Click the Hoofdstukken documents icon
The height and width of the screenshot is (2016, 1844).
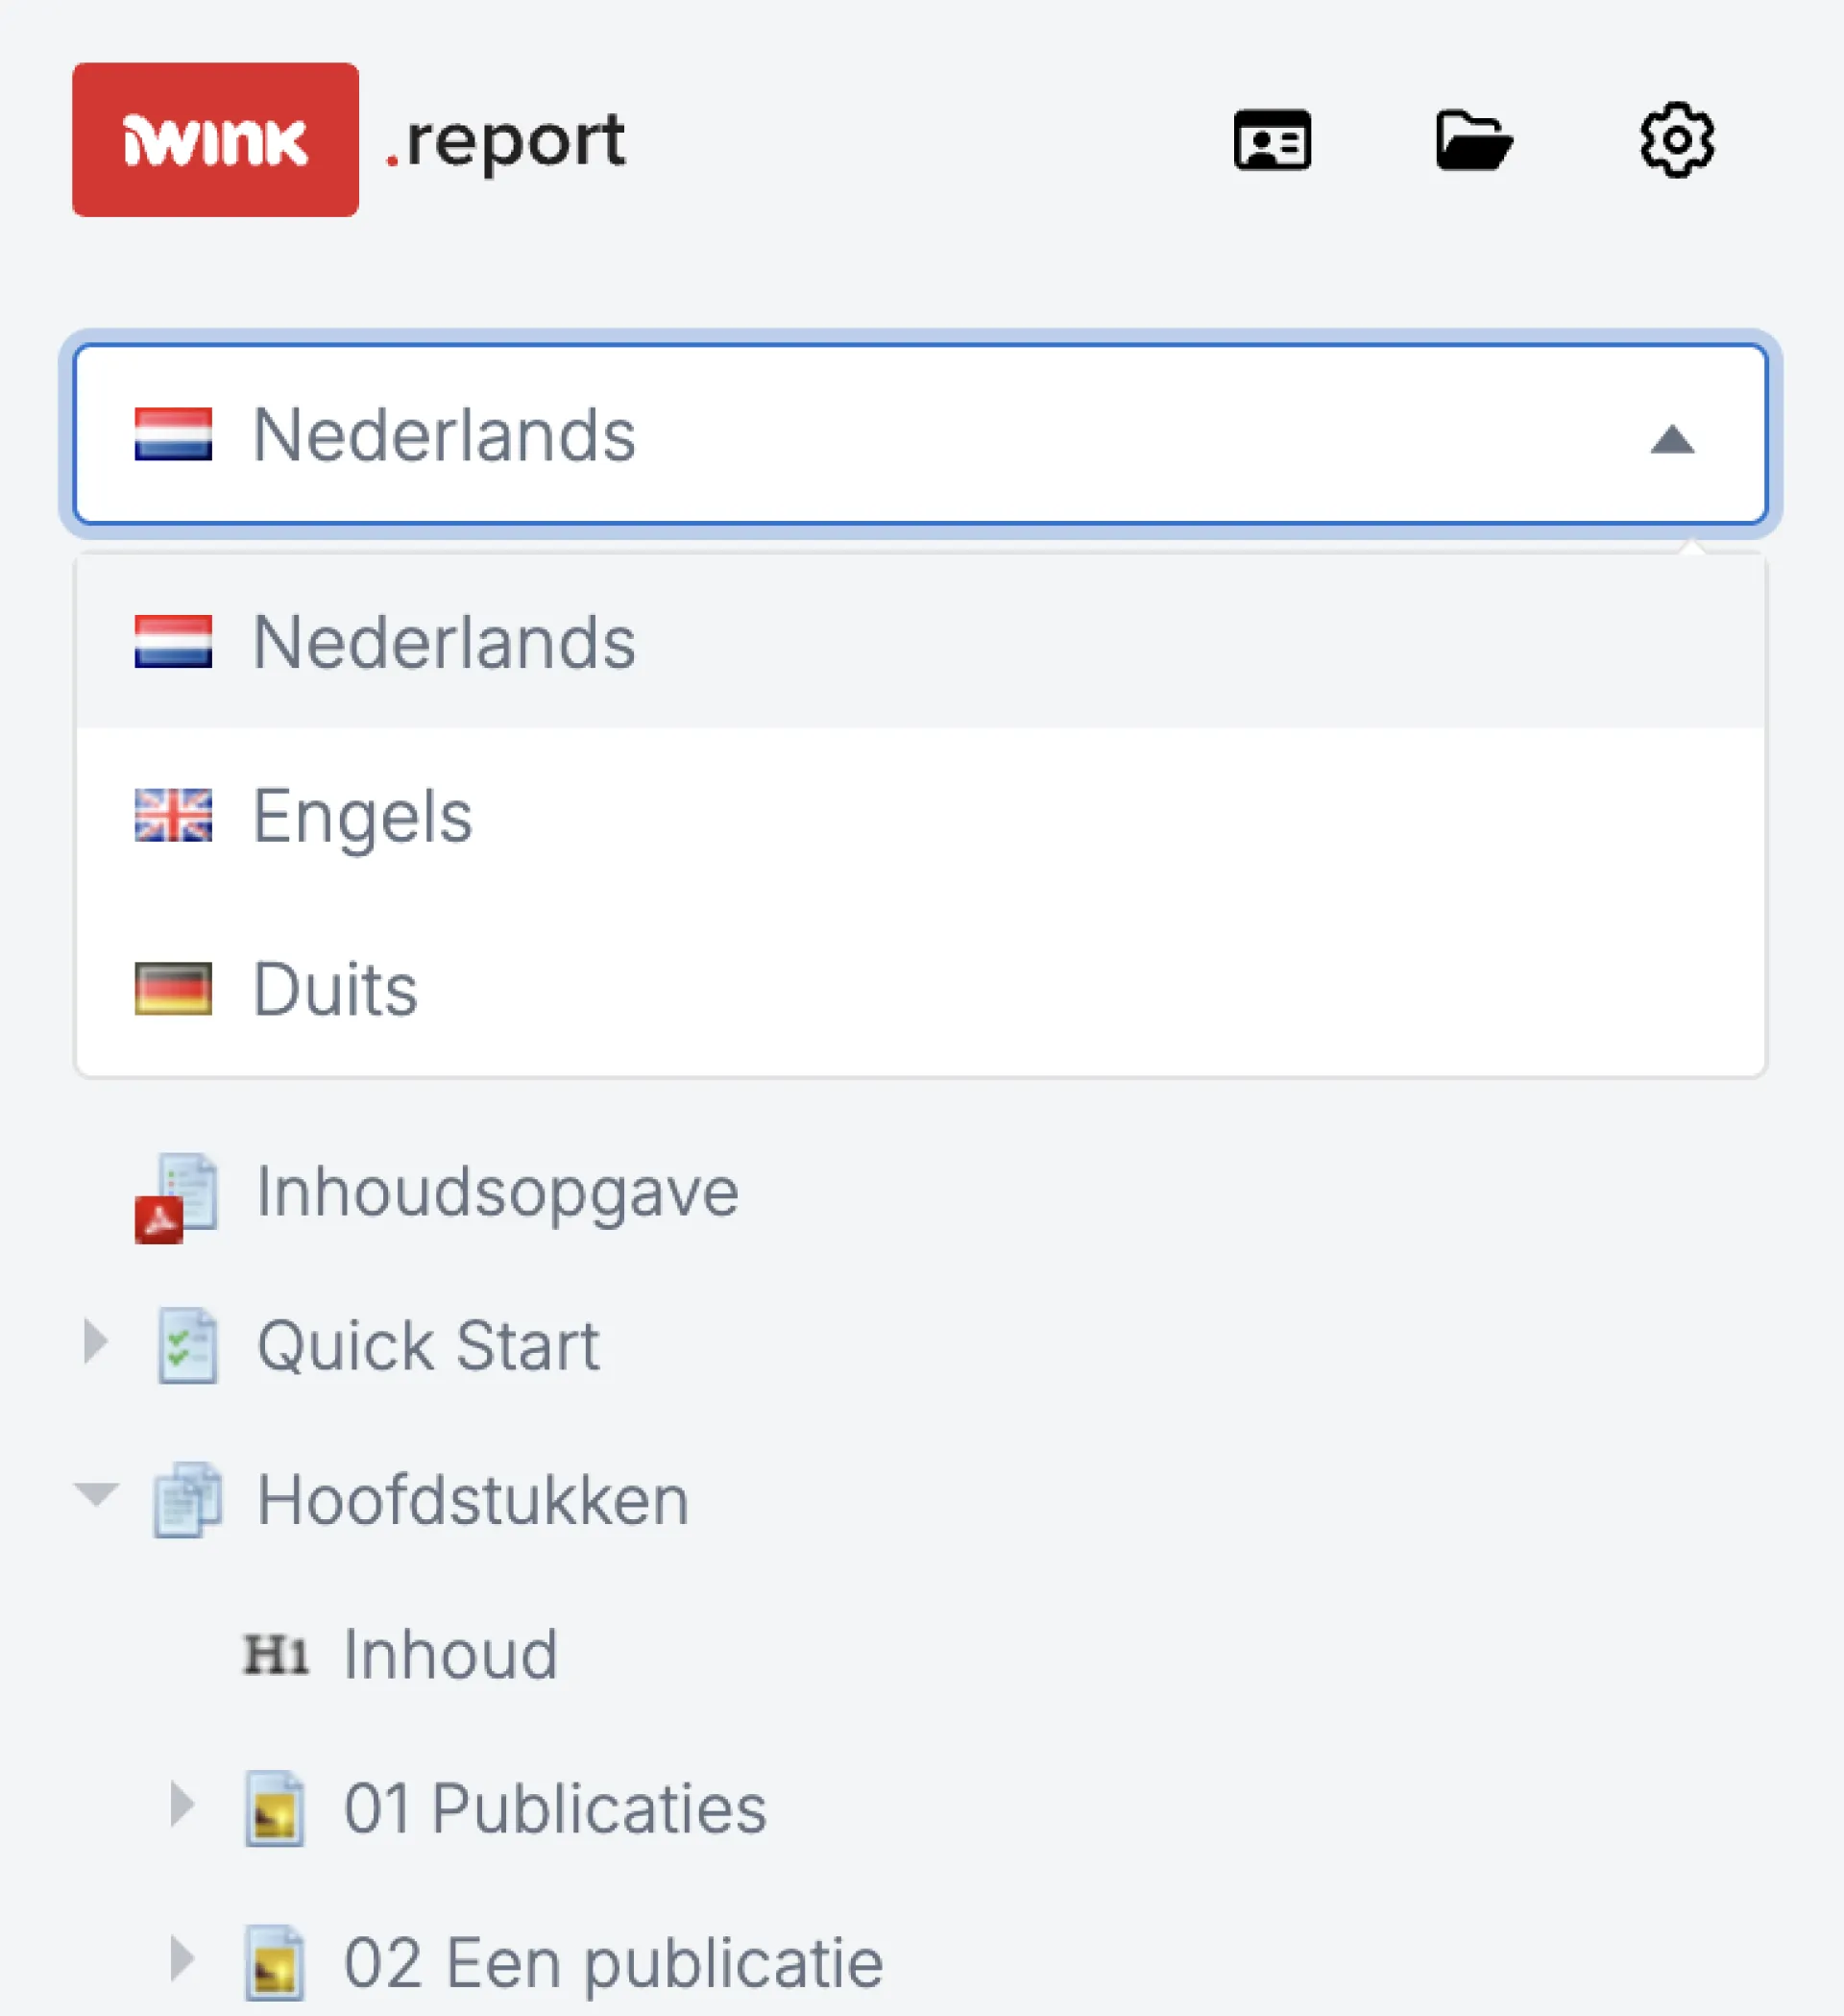tap(187, 1499)
